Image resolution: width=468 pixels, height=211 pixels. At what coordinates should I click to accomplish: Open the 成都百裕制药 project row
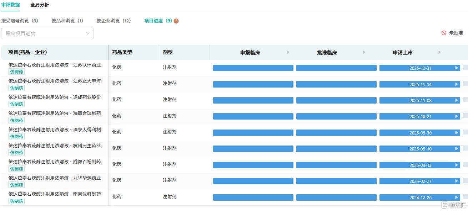tap(55, 162)
